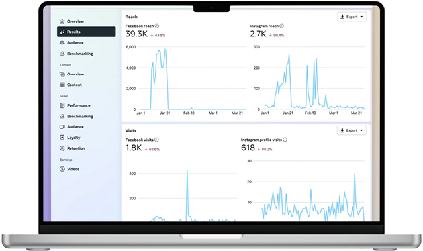Open the Reach Export dropdown arrow
This screenshot has height=251, width=423.
(x=361, y=17)
